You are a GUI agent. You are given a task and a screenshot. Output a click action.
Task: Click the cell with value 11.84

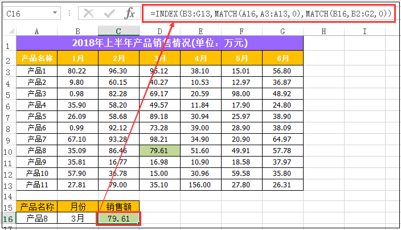200,105
